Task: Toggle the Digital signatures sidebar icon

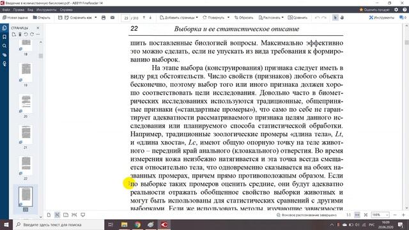Action: pyautogui.click(x=4, y=64)
